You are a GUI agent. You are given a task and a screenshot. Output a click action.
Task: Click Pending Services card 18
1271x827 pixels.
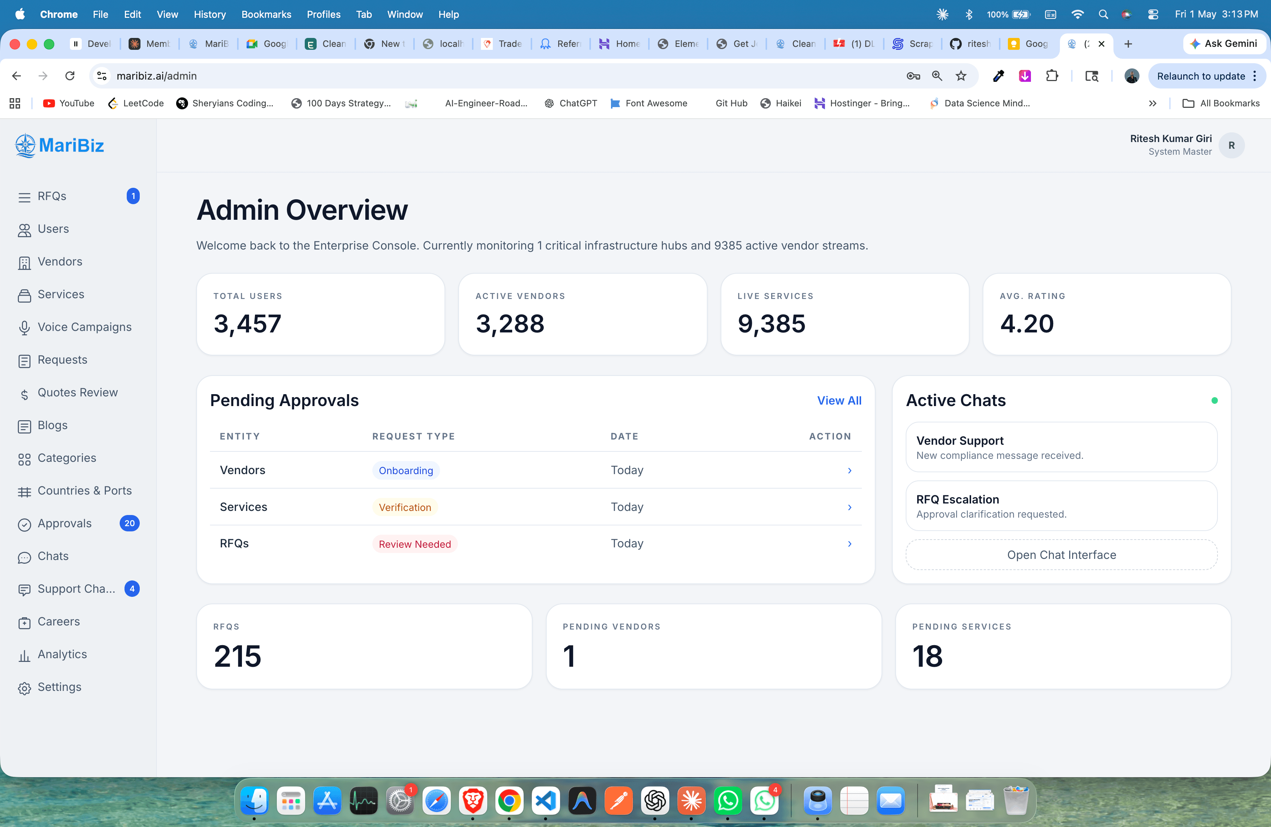(x=1063, y=646)
